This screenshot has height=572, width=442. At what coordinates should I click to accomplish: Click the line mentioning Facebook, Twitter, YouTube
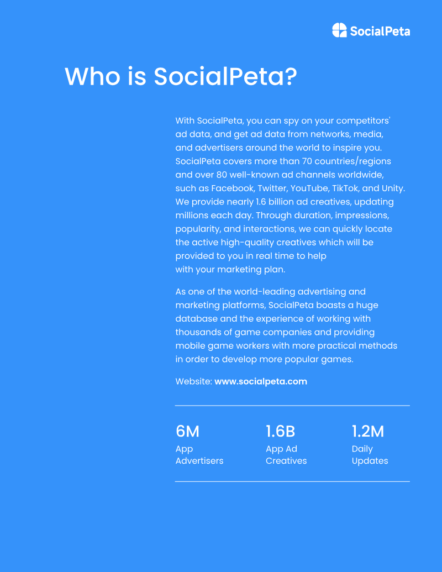[290, 188]
